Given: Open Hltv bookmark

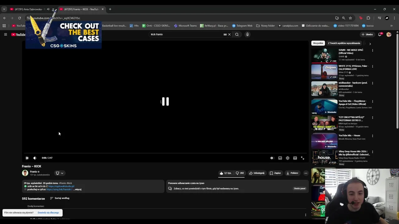Looking at the screenshot, I should click(134, 26).
